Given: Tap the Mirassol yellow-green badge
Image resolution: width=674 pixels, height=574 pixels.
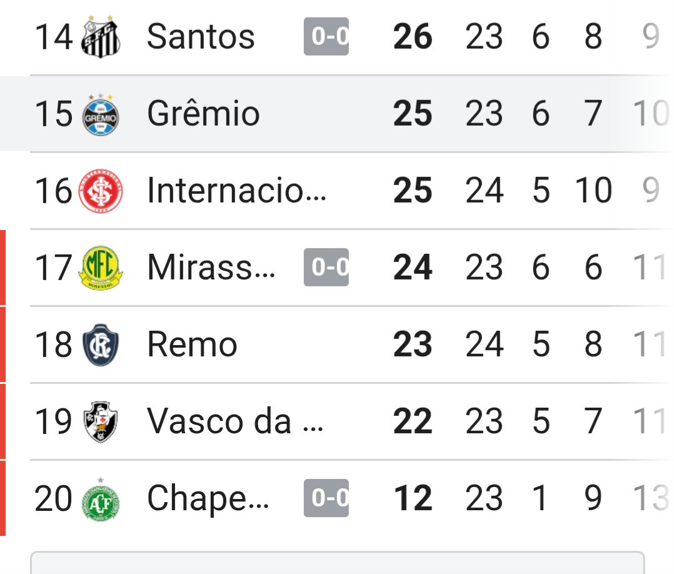Looking at the screenshot, I should click(x=101, y=268).
